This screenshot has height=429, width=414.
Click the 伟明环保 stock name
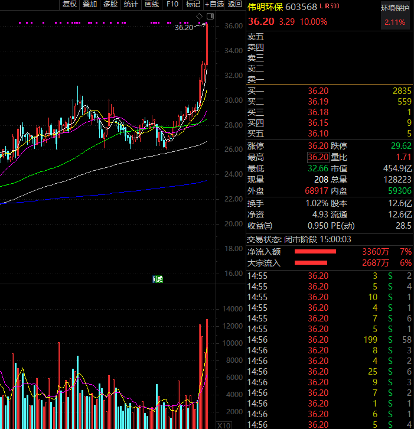pos(265,7)
